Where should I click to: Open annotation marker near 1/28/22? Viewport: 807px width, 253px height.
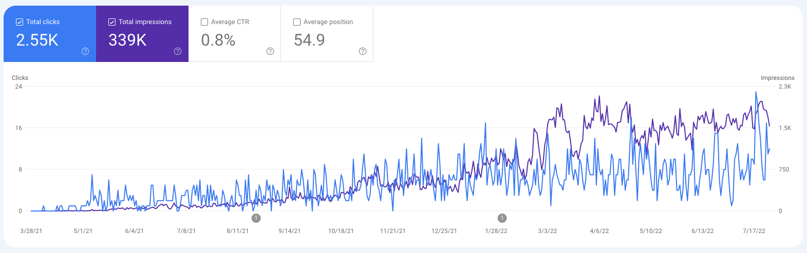502,218
